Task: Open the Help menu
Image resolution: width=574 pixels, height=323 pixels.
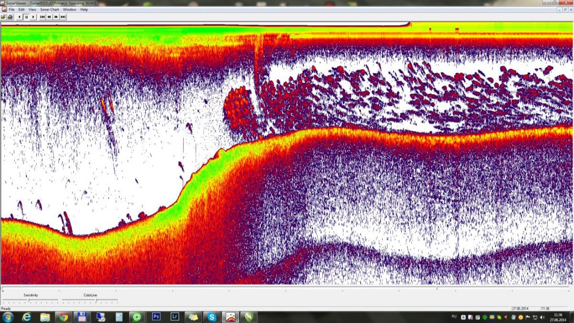Action: click(84, 9)
